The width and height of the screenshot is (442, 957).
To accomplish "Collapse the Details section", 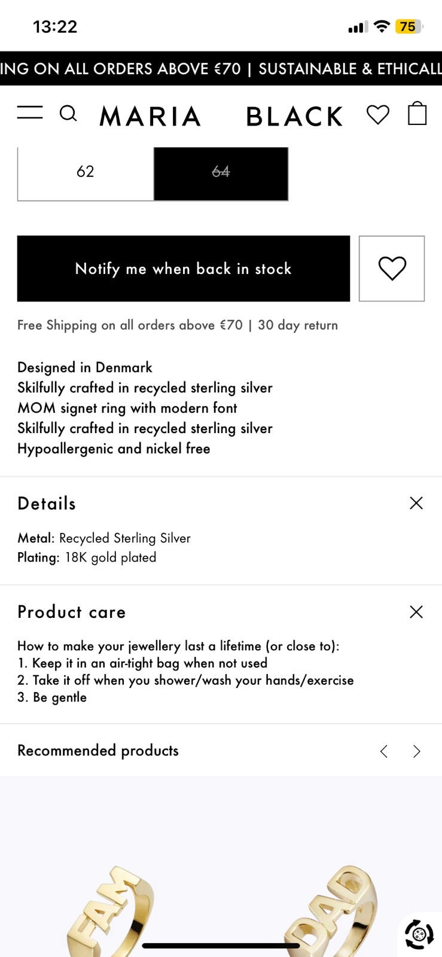I will [x=416, y=503].
